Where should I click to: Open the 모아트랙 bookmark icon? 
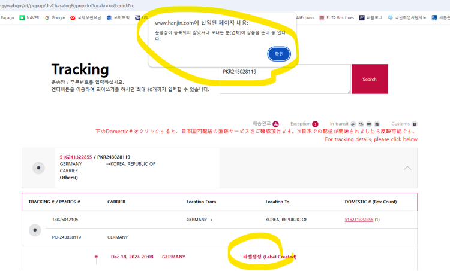[109, 18]
